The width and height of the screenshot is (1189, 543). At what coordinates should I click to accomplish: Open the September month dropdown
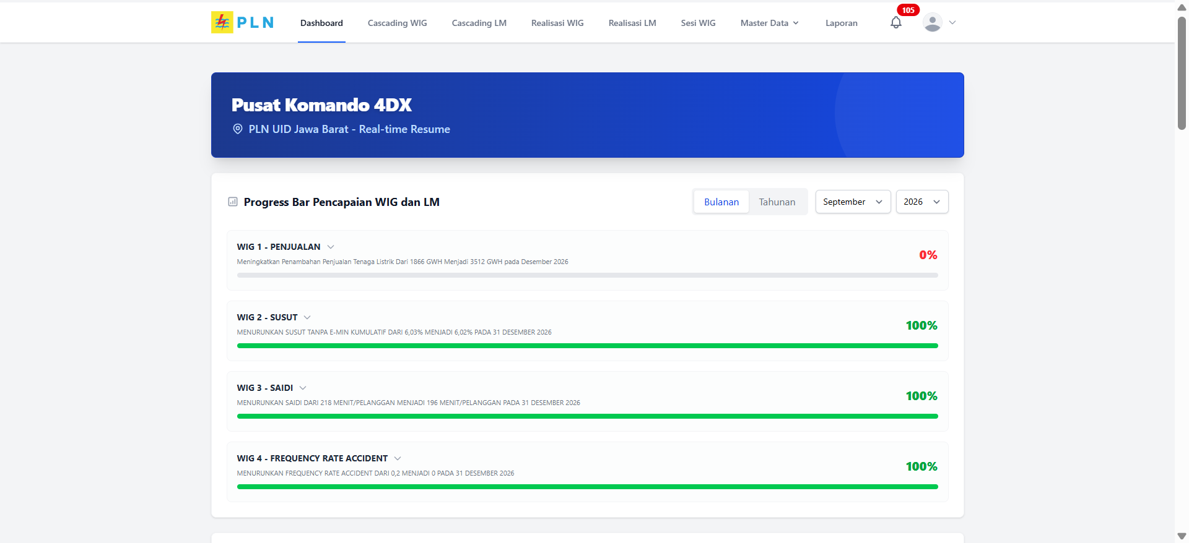[853, 202]
